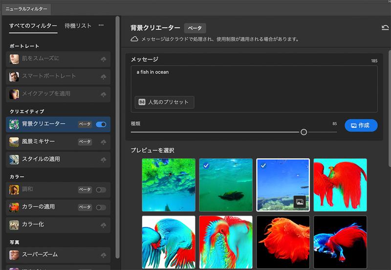Turn off the 背景クリエーター toggle

click(x=101, y=124)
